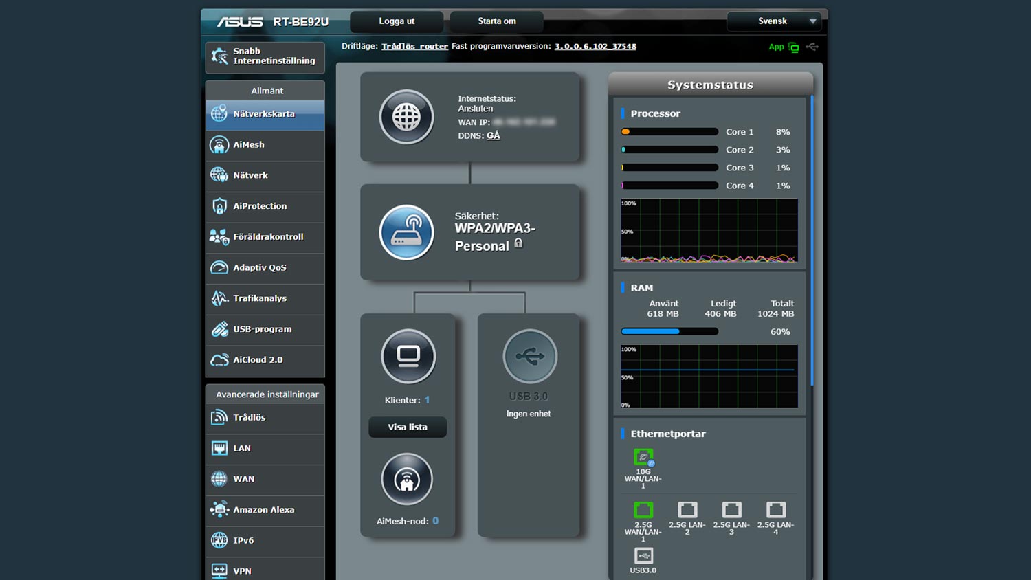The width and height of the screenshot is (1031, 580).
Task: Click the Core 2 usage bar
Action: click(669, 150)
